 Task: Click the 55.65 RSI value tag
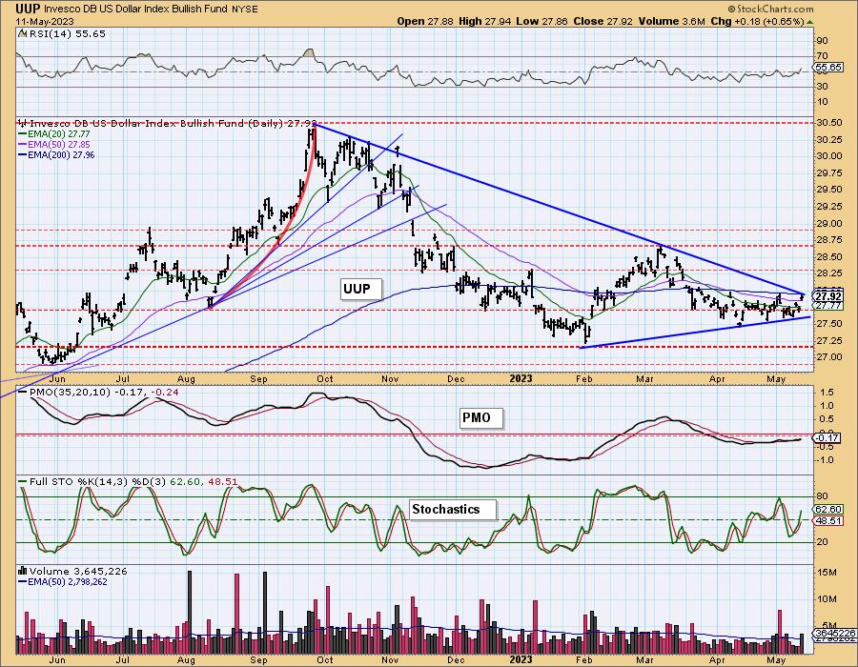(x=828, y=67)
